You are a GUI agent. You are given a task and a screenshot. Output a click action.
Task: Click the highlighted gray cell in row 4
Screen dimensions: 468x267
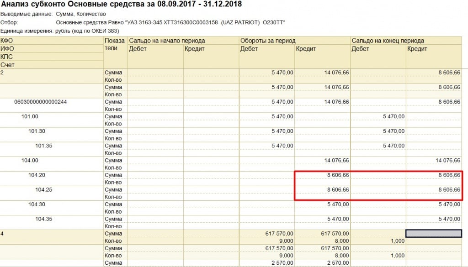[x=434, y=233]
